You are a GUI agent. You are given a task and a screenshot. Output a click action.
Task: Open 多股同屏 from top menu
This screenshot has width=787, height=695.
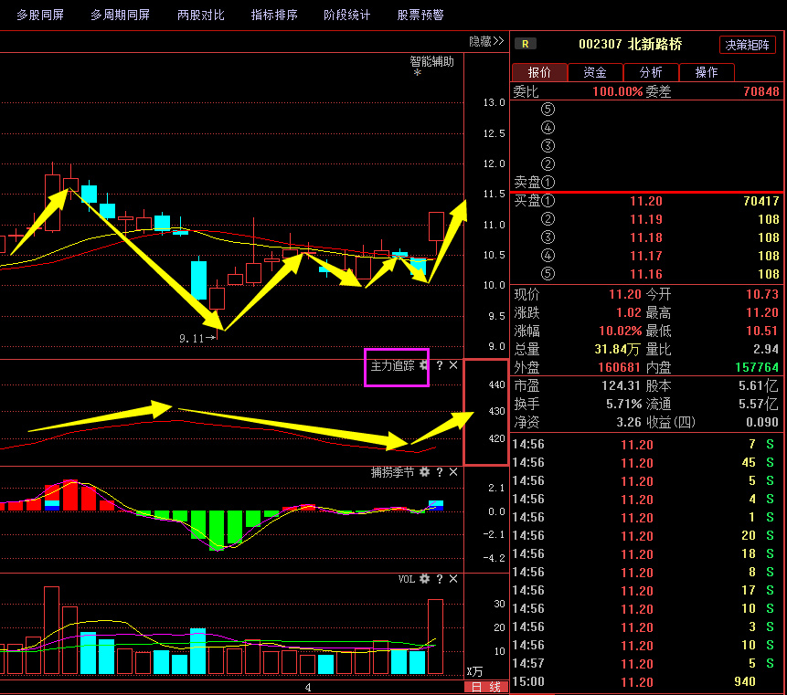41,15
